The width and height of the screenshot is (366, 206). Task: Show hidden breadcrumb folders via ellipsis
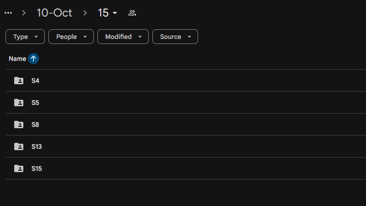coord(8,13)
